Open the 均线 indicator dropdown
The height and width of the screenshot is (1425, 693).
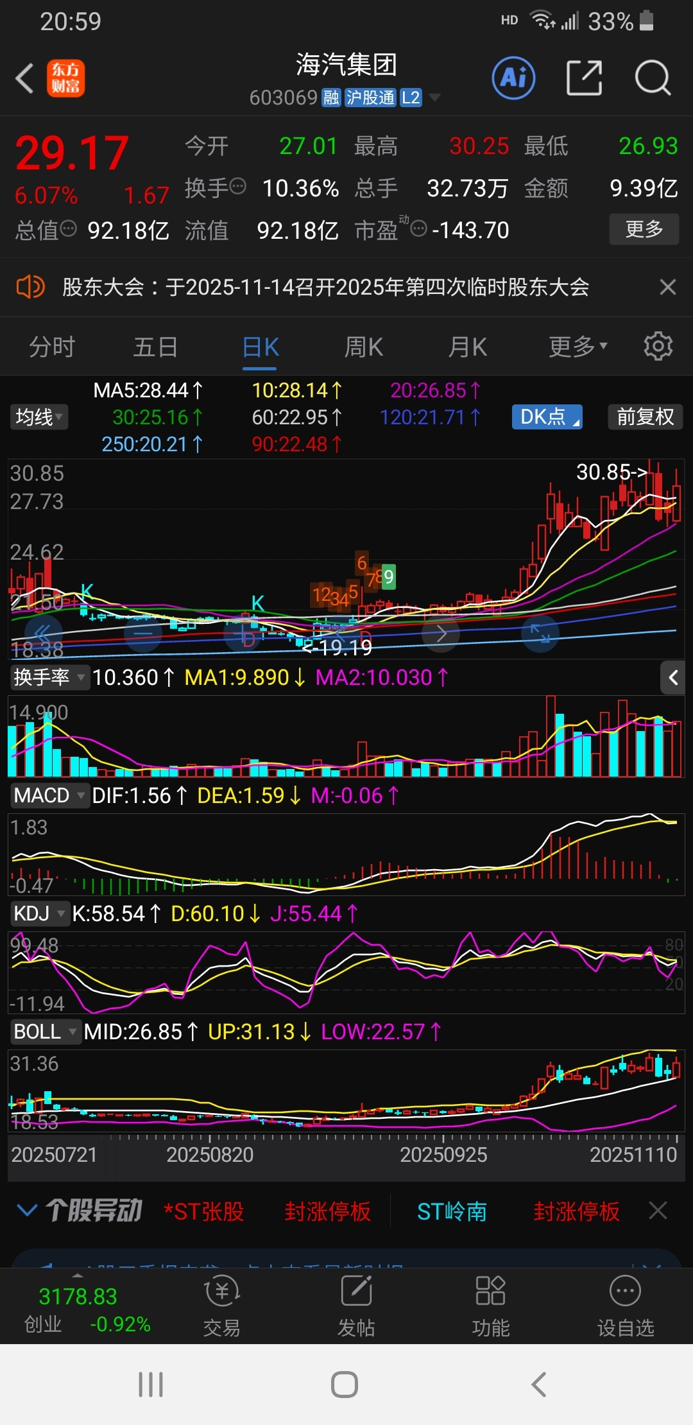[39, 417]
